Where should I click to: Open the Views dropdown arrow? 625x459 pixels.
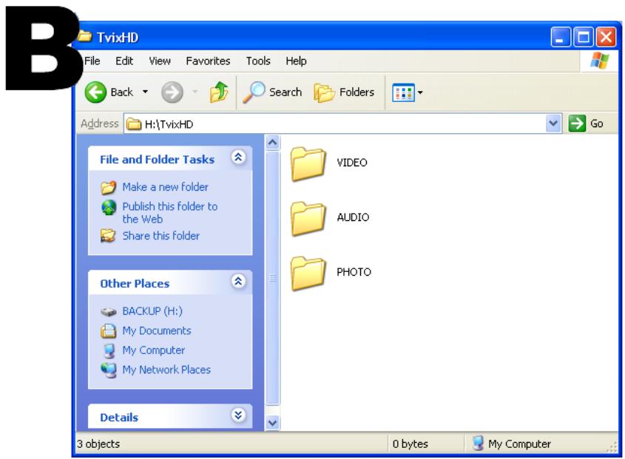coord(420,92)
